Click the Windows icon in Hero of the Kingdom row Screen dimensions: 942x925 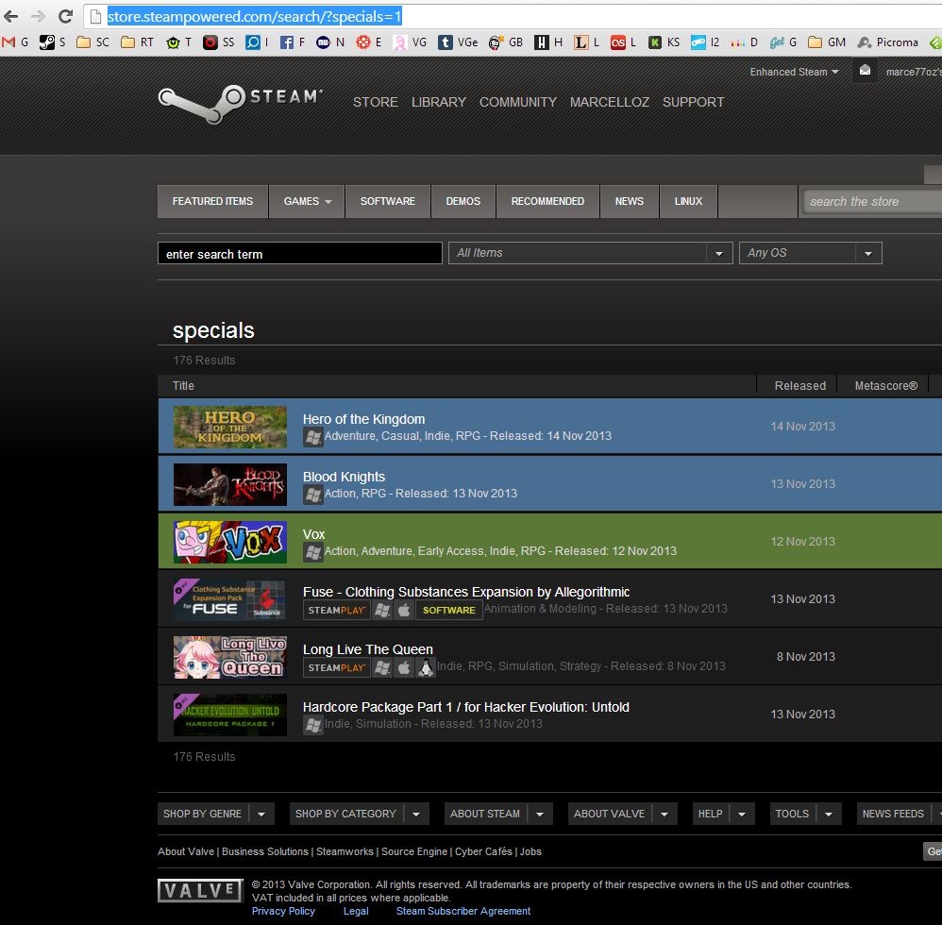(313, 437)
